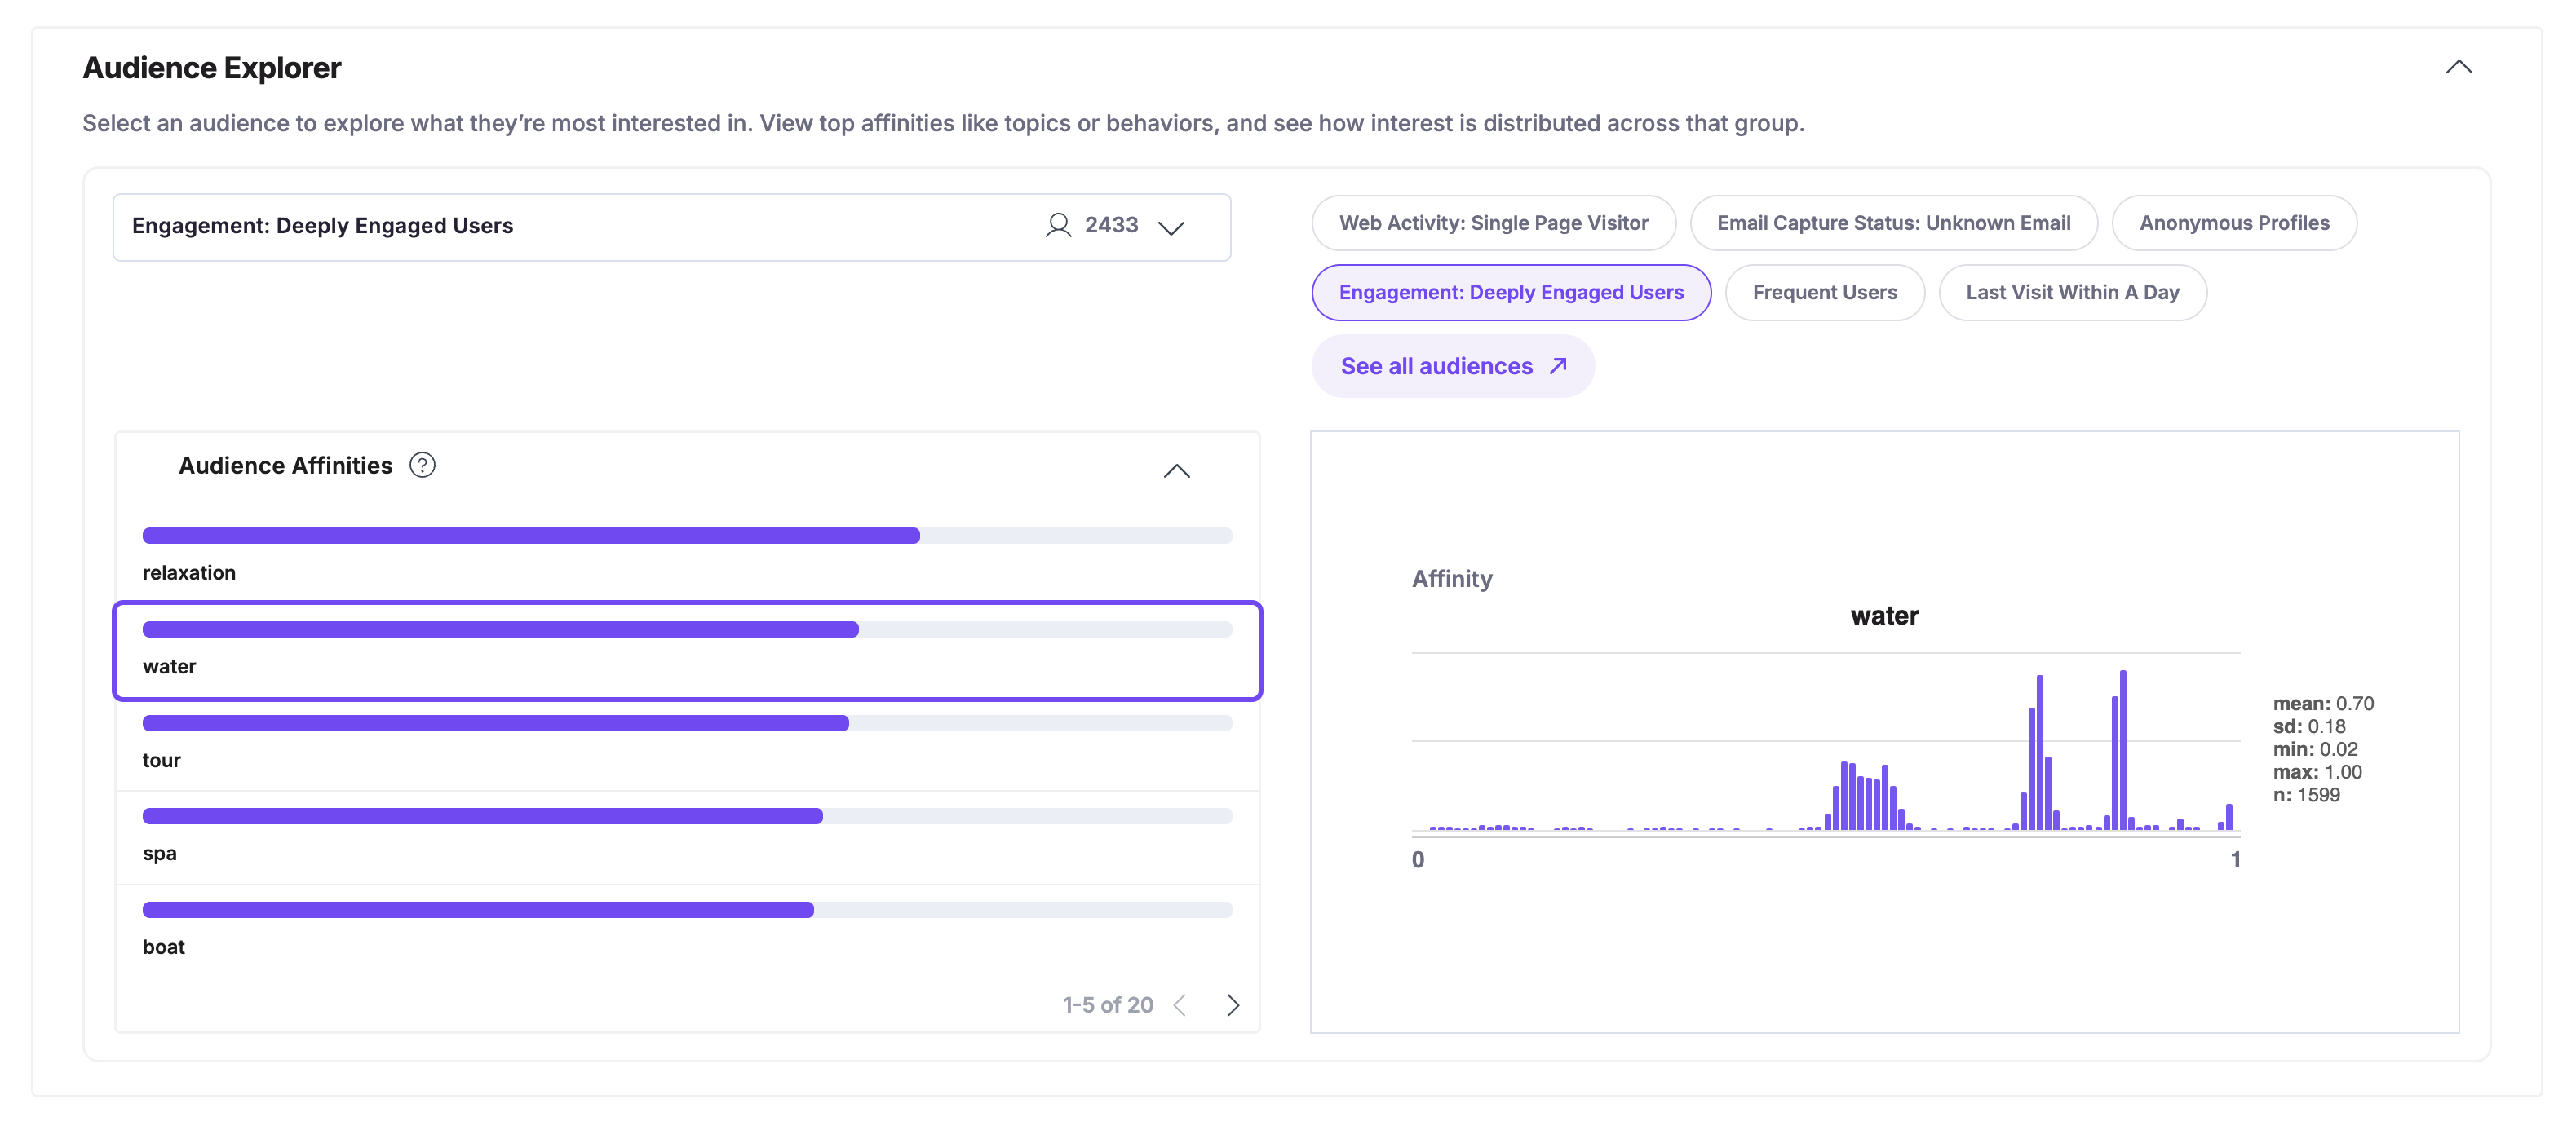Go to next page of affinities
The height and width of the screenshot is (1130, 2576).
1232,1005
